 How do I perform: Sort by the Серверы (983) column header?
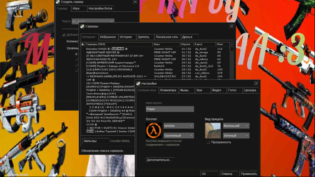pyautogui.click(x=118, y=44)
